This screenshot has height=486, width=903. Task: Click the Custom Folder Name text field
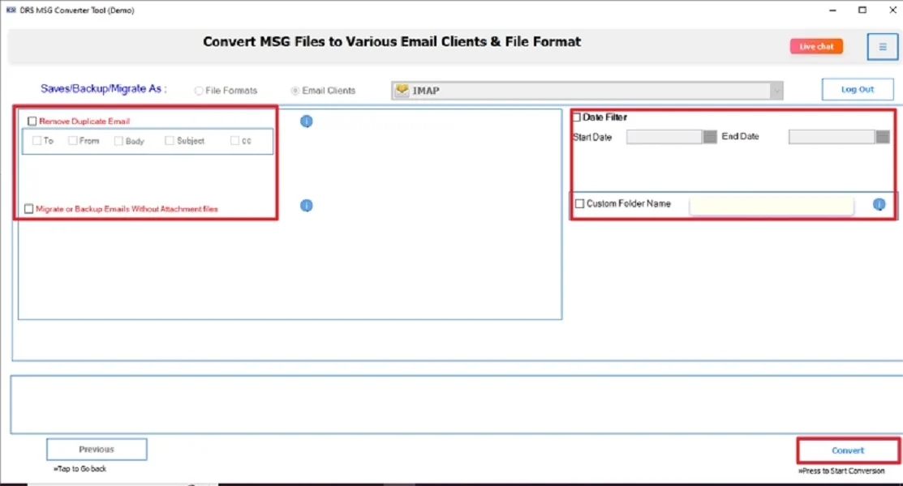(771, 205)
